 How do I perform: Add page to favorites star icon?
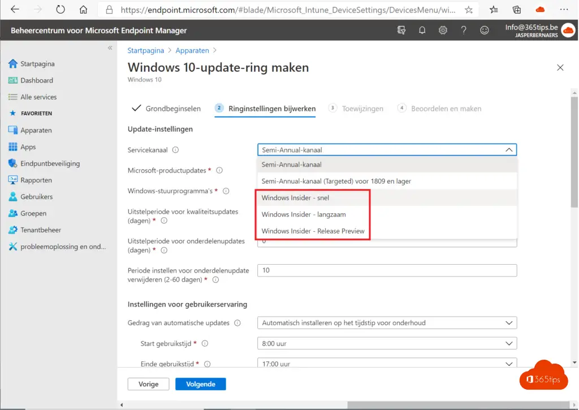469,10
